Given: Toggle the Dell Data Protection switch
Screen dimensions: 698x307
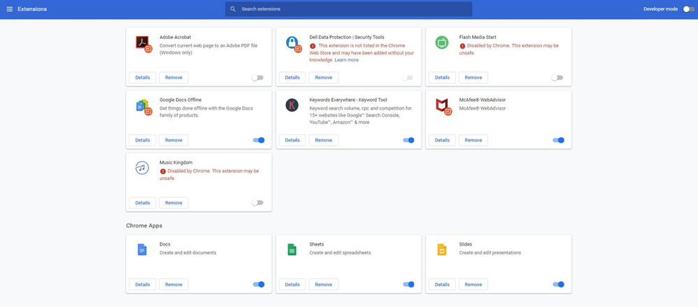Looking at the screenshot, I should click(407, 77).
